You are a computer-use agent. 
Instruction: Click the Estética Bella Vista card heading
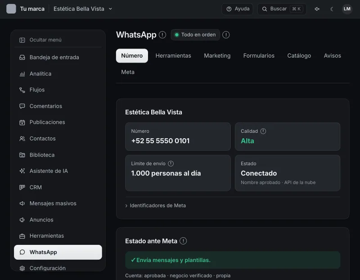pos(153,113)
